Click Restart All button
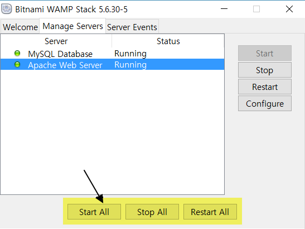Image resolution: width=305 pixels, height=229 pixels. pyautogui.click(x=210, y=212)
